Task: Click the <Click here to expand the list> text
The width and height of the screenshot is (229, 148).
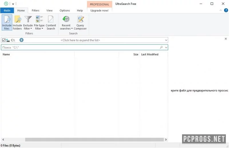Action: point(80,40)
